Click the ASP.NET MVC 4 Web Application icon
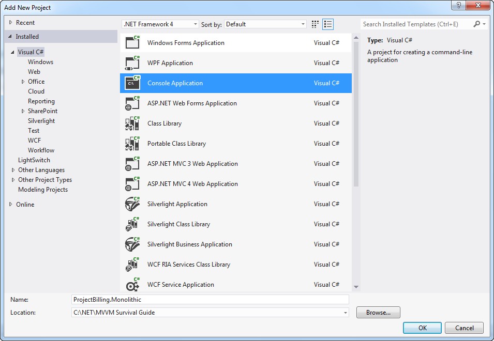Screen dimensions: 494x341 tap(132, 183)
